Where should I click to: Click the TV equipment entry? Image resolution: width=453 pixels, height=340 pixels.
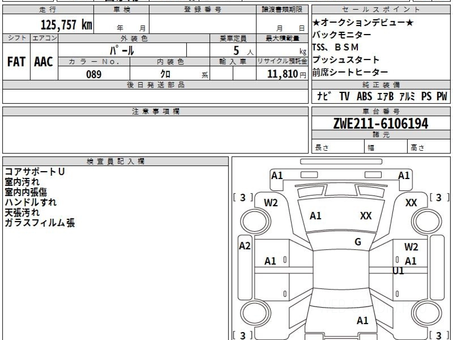click(344, 97)
